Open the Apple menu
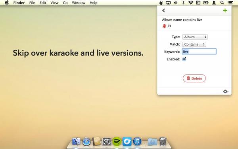 tap(7, 3)
